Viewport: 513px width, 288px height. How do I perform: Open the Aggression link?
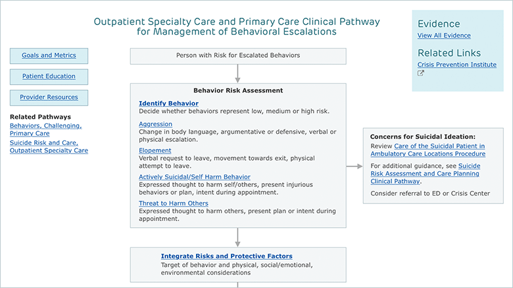155,124
